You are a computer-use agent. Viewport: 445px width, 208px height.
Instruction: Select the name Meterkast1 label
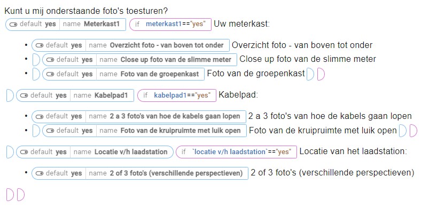[91, 25]
